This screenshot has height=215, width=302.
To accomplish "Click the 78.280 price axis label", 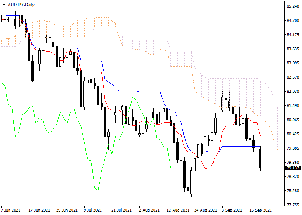I will point(293,191).
